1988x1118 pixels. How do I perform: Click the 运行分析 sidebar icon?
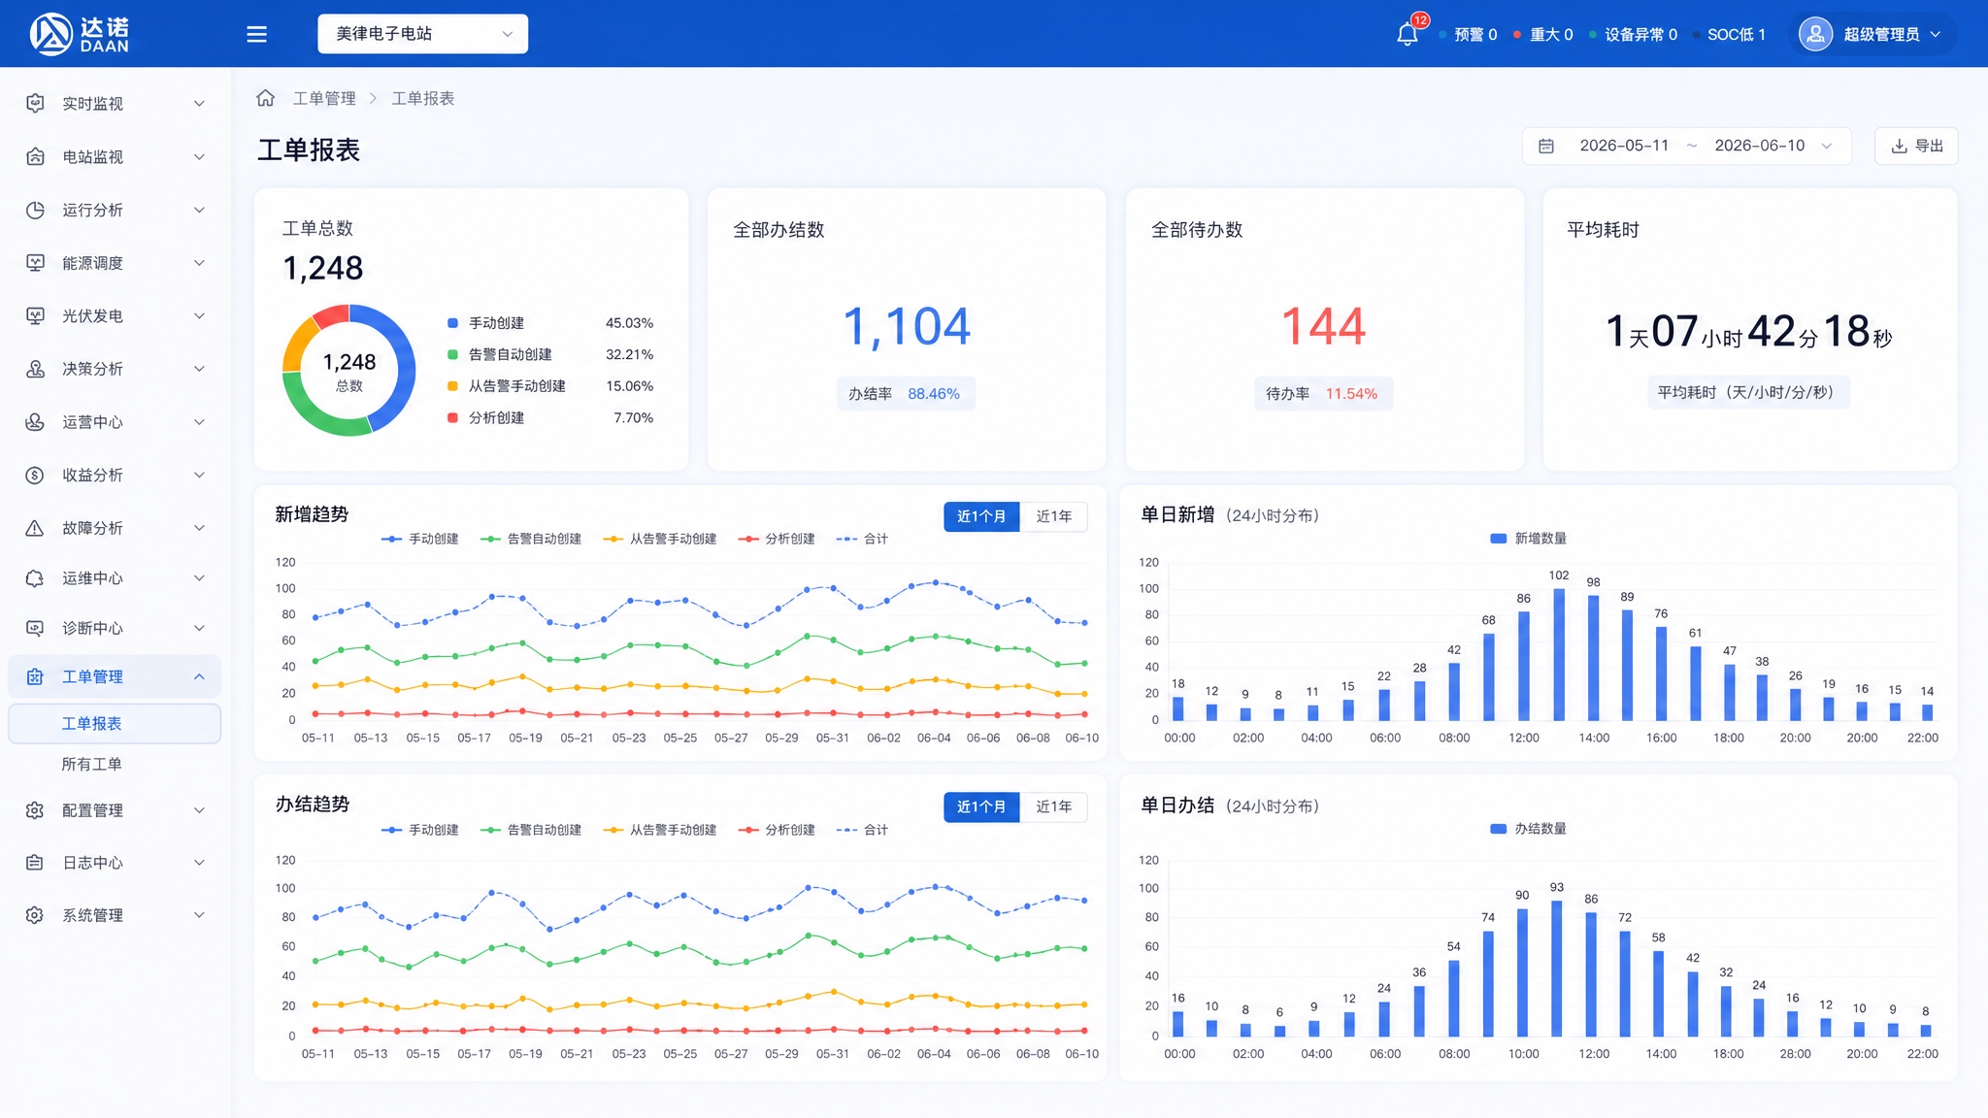coord(35,210)
